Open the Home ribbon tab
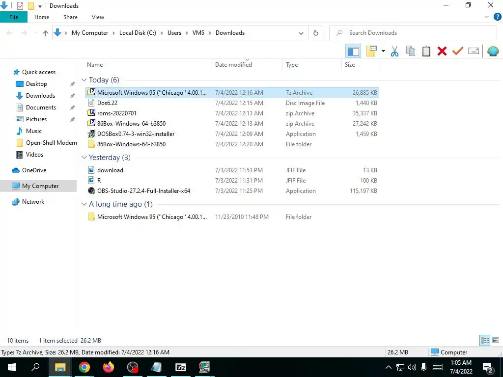 point(42,17)
